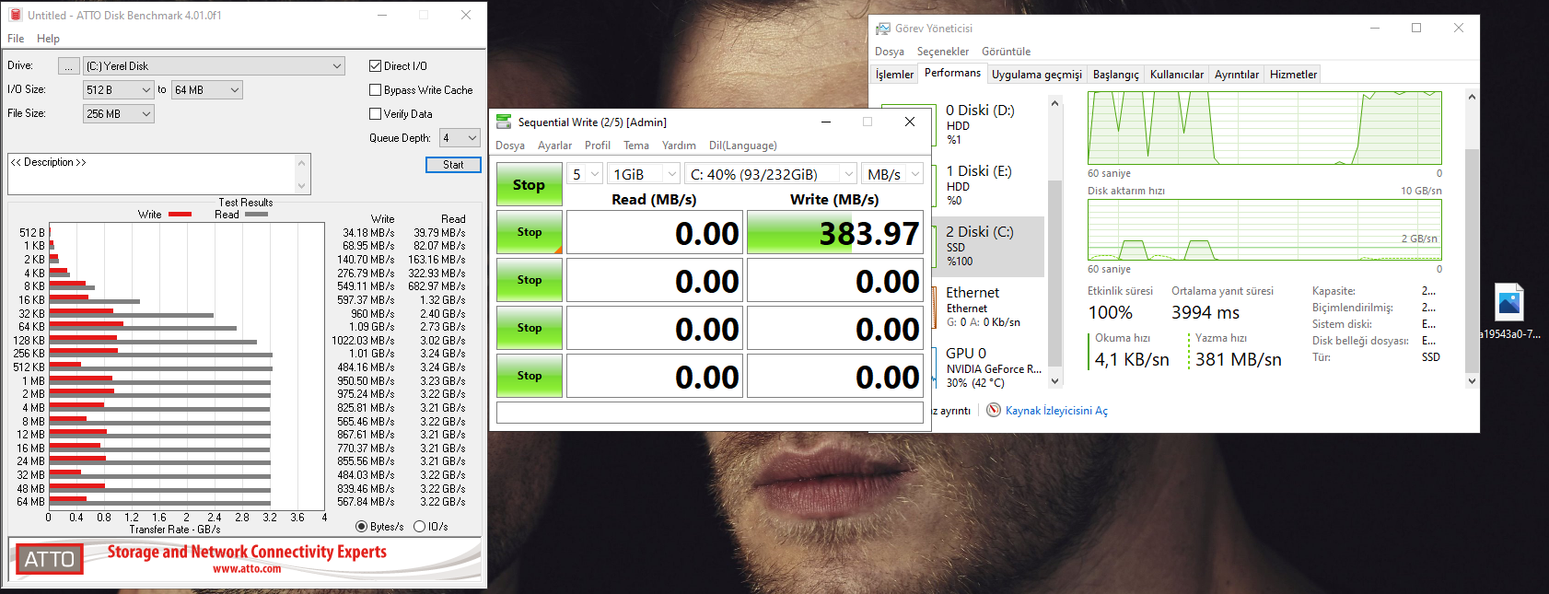Screen dimensions: 1549x594
Task: Click the Stop button beside 383.97
Action: click(529, 232)
